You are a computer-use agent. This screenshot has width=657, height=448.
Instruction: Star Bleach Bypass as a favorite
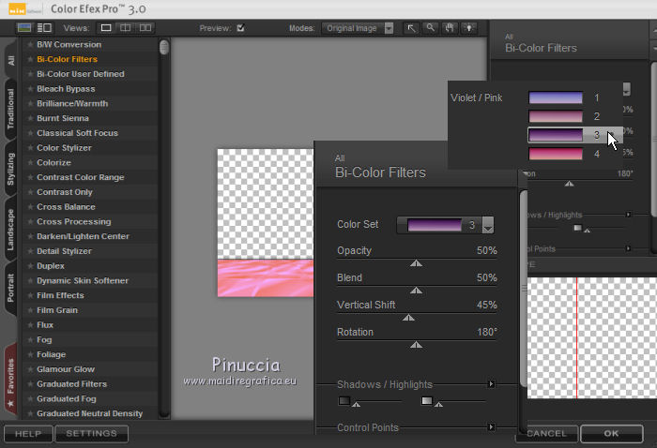(30, 89)
